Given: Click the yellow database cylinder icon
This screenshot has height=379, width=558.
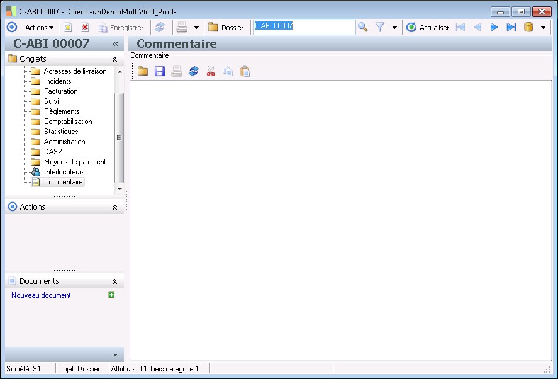Looking at the screenshot, I should tap(528, 27).
